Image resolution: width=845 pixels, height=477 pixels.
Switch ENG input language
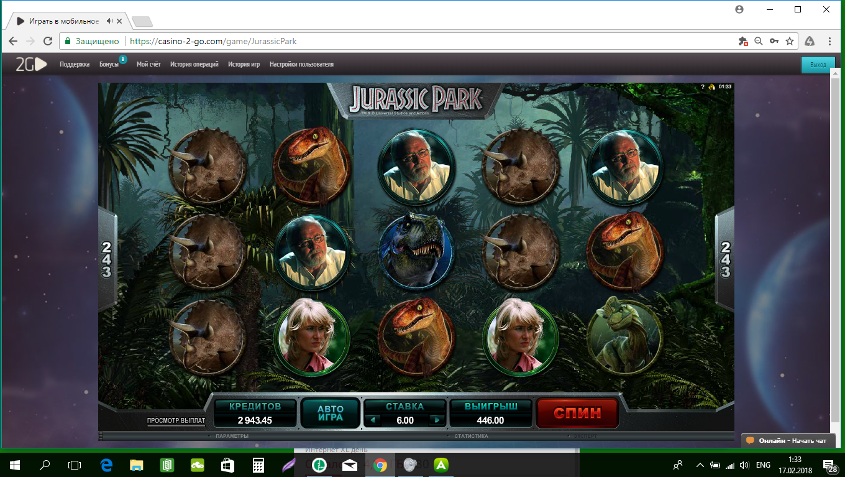tap(763, 465)
